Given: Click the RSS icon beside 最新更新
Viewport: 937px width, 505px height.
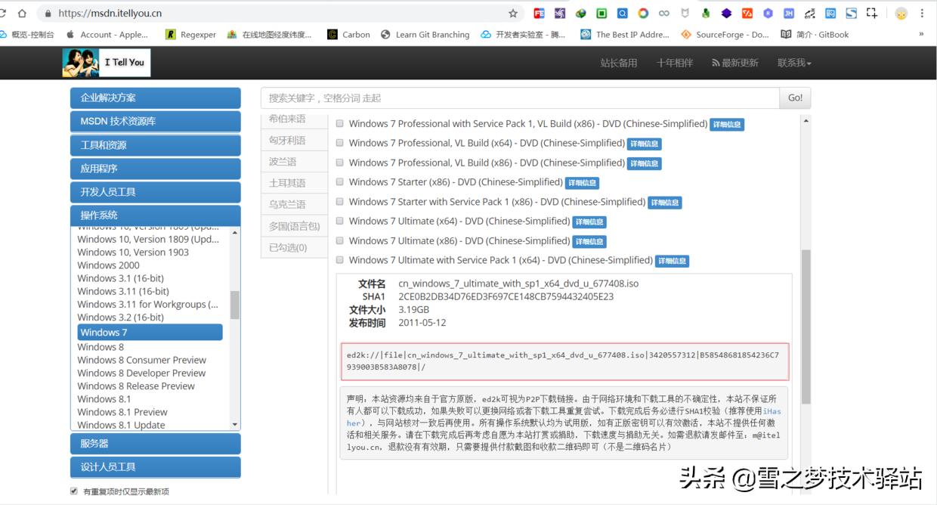Looking at the screenshot, I should click(x=714, y=62).
